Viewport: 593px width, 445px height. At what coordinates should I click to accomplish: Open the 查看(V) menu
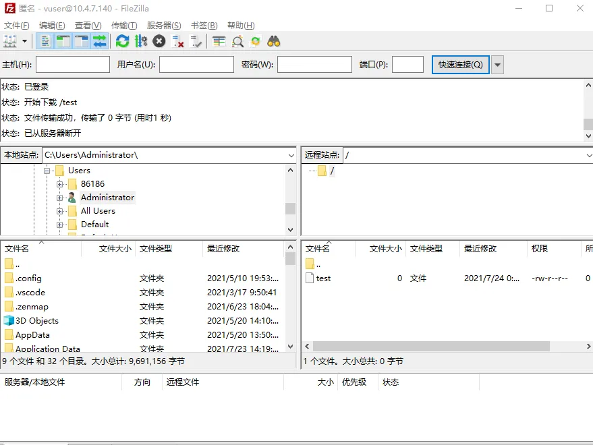pyautogui.click(x=88, y=26)
